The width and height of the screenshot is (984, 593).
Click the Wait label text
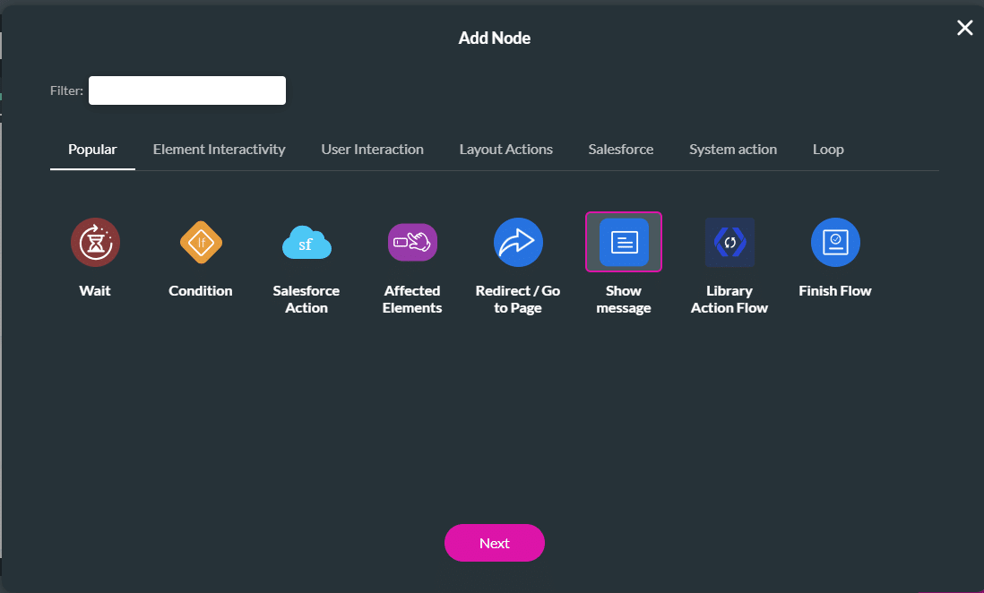[95, 290]
